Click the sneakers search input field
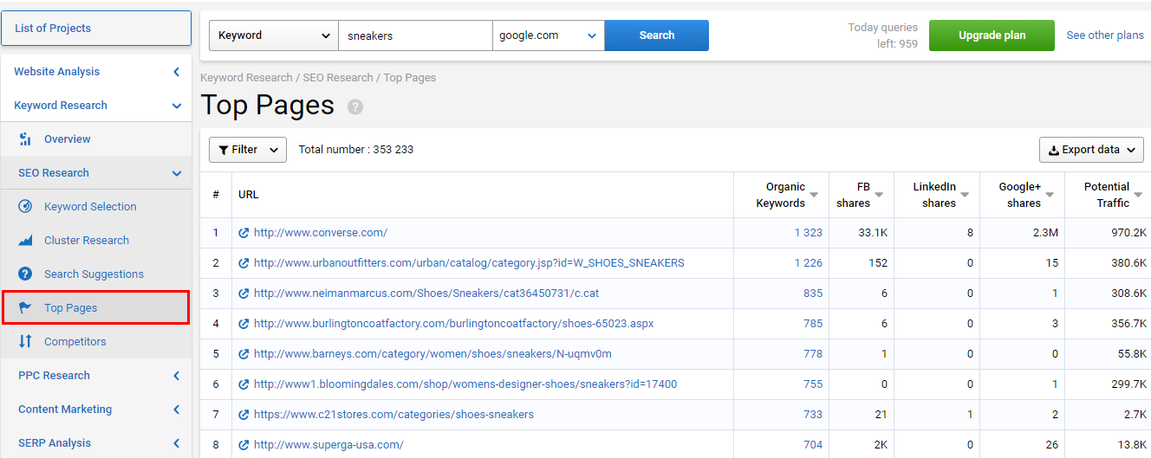 point(415,35)
